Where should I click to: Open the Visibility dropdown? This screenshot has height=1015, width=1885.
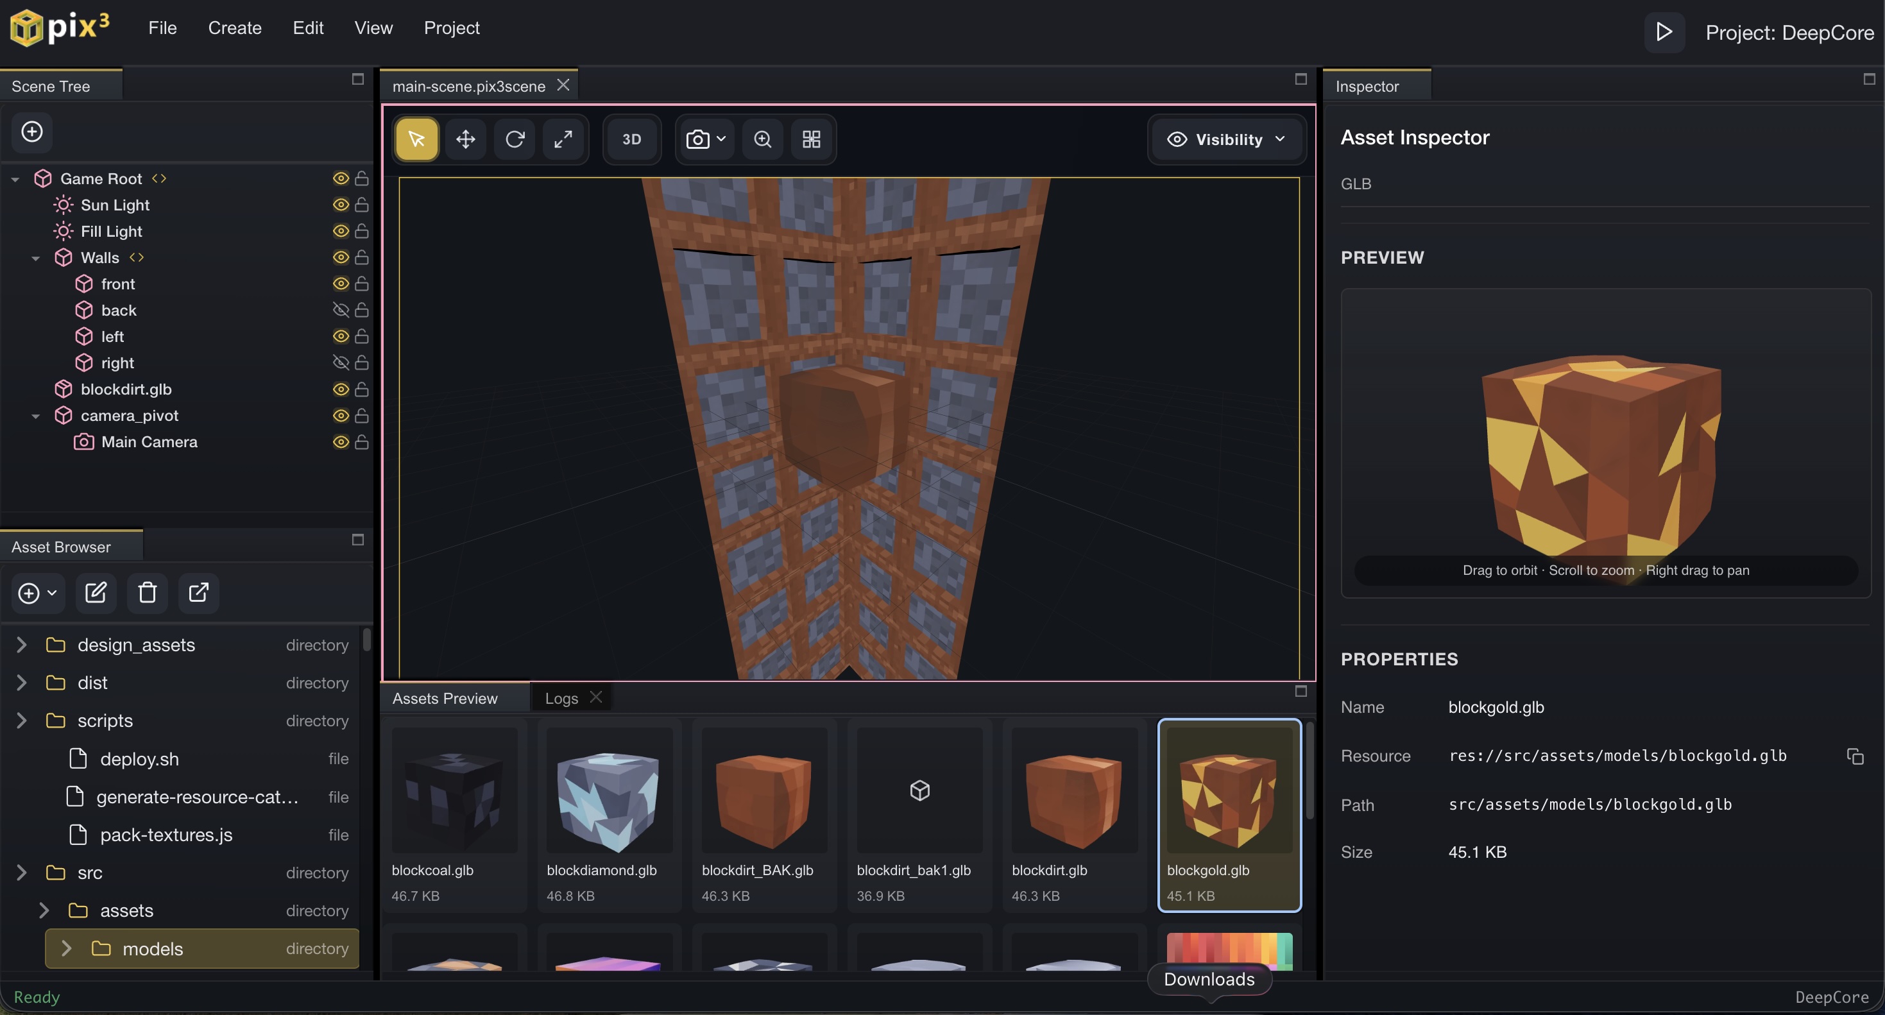click(x=1225, y=139)
